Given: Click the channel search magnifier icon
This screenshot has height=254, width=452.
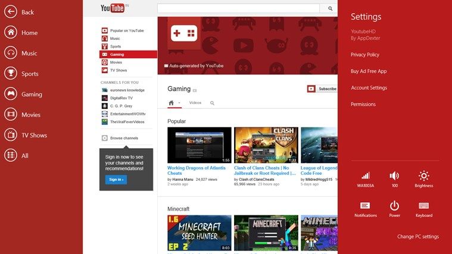Looking at the screenshot, I should (212, 103).
